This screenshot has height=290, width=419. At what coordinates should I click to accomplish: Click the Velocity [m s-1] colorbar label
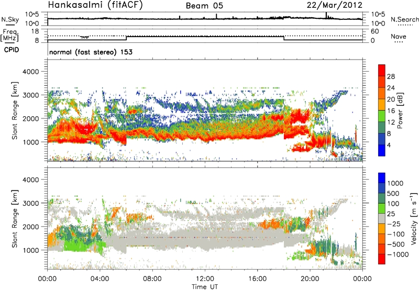click(x=414, y=218)
